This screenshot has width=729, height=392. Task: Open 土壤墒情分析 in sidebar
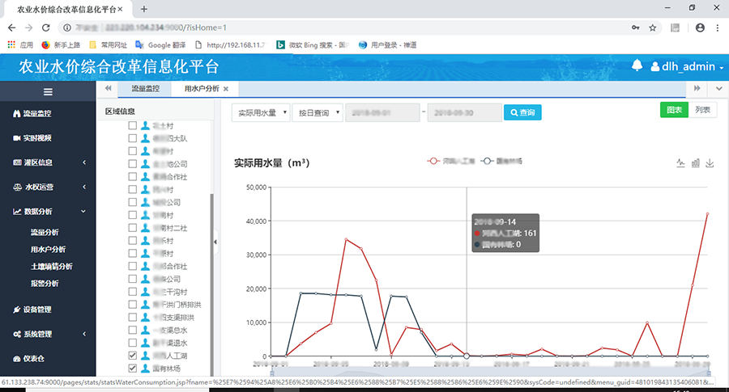click(x=51, y=267)
